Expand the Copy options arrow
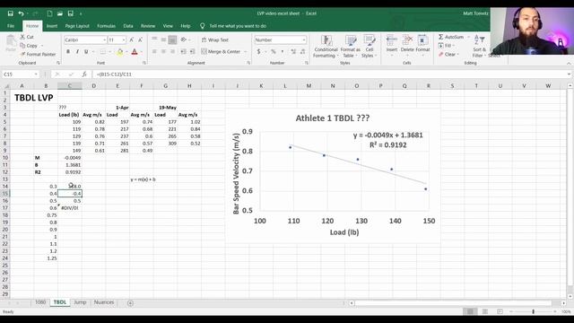Image resolution: width=574 pixels, height=323 pixels. click(42, 46)
